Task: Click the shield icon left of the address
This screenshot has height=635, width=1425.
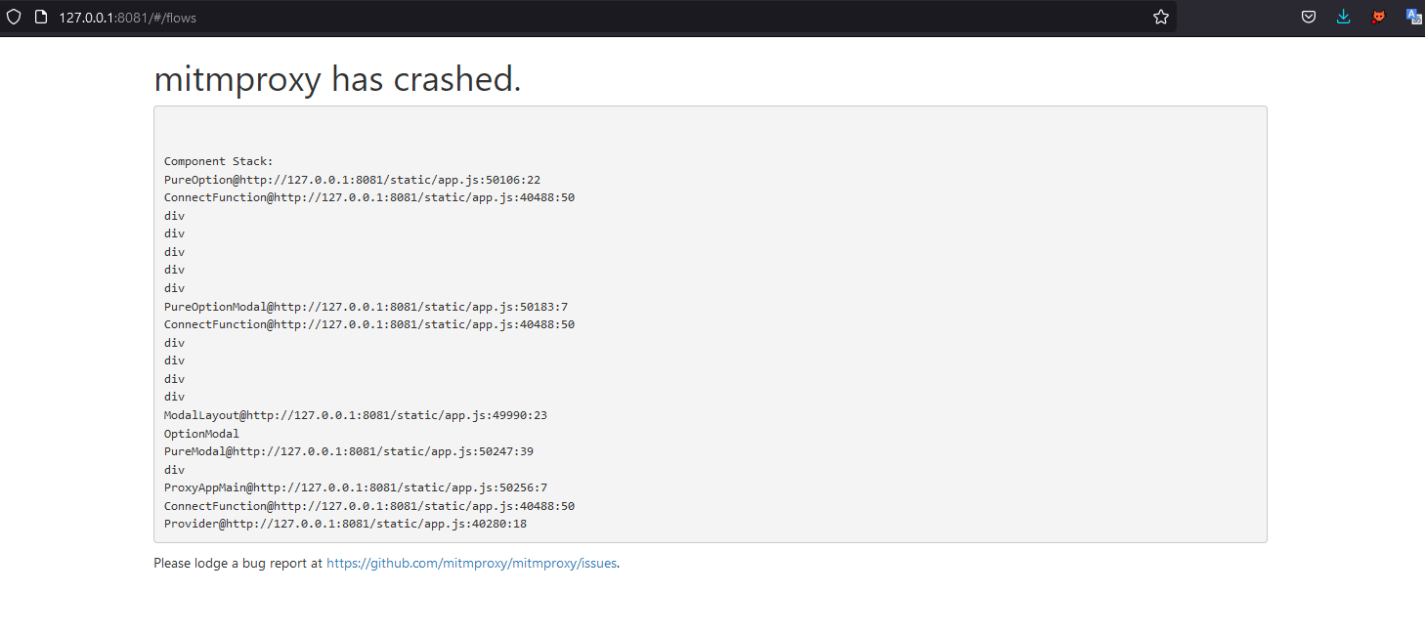Action: pos(13,17)
